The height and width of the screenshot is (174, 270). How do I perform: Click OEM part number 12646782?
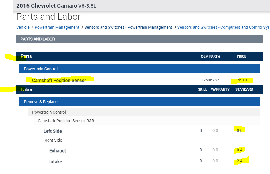[x=210, y=80]
